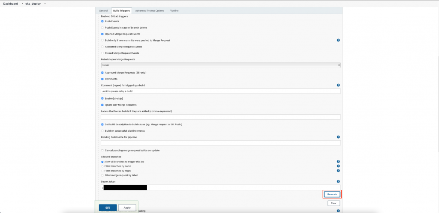The image size is (439, 213).
Task: Open Dashboard breadcrumb link
Action: [11, 3]
